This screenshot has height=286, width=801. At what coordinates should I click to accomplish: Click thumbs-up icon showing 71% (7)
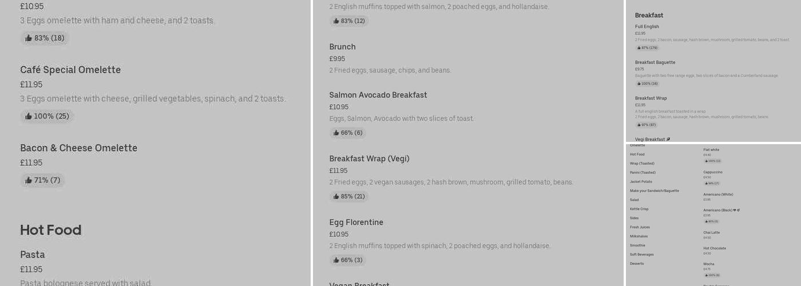29,181
